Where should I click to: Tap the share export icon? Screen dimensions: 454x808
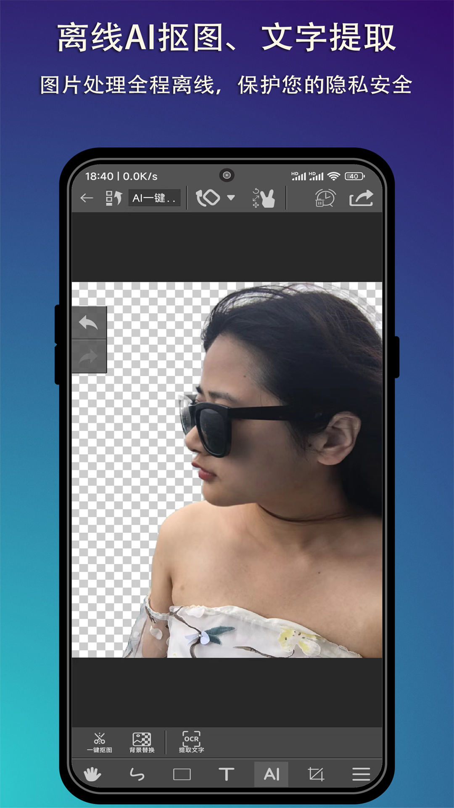[361, 198]
